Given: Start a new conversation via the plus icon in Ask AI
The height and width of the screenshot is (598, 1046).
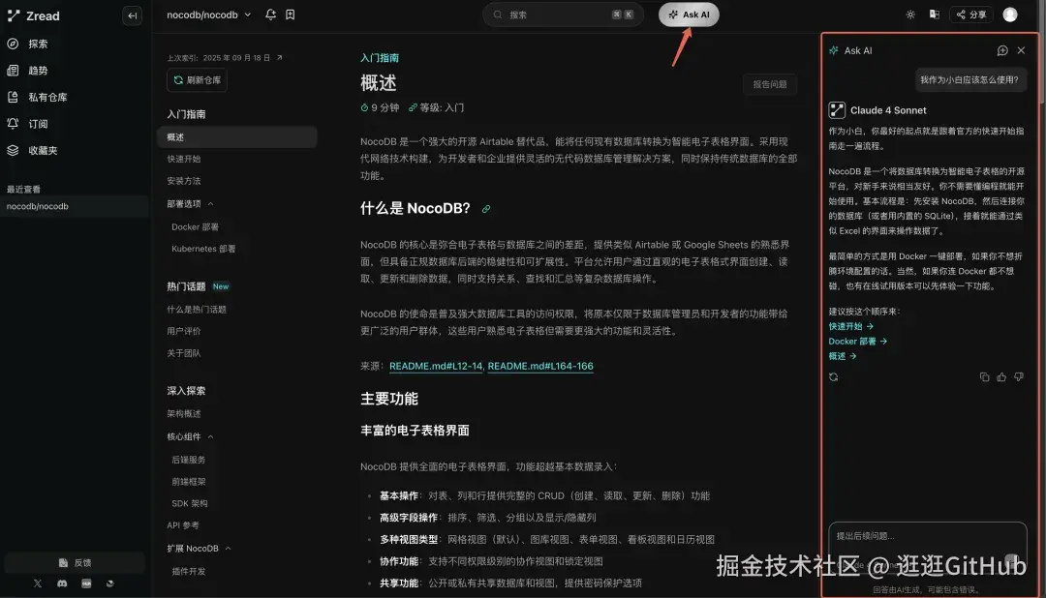Looking at the screenshot, I should pos(1002,49).
